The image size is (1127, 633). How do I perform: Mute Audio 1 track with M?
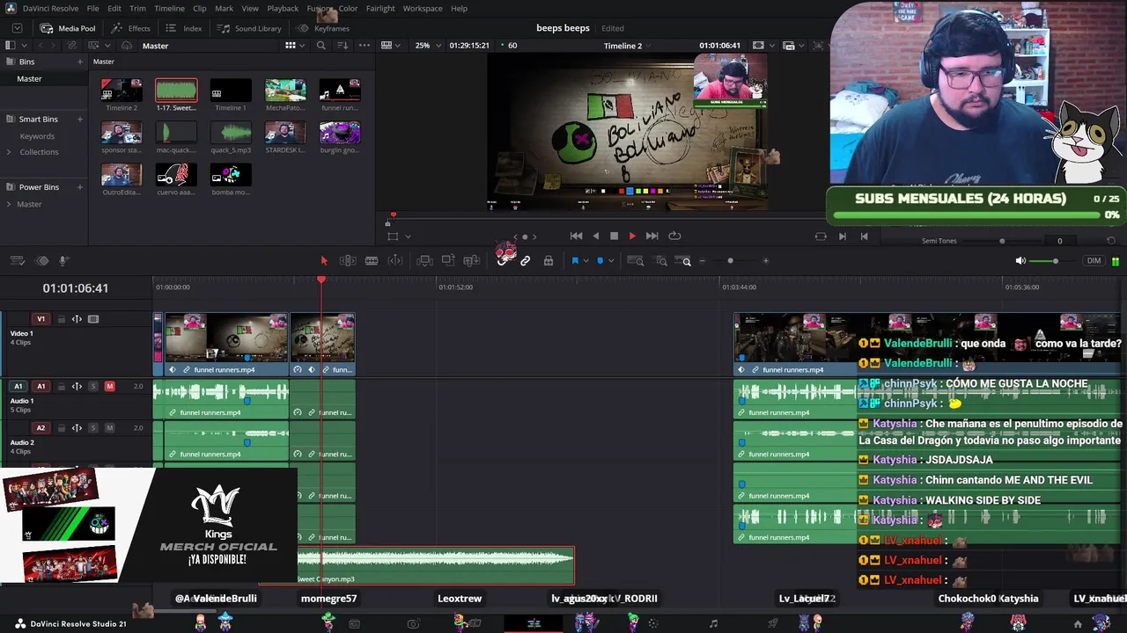pos(109,386)
